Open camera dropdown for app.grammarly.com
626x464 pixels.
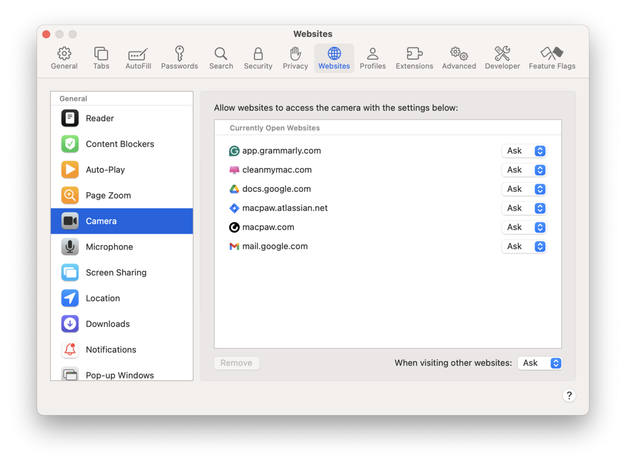click(x=524, y=151)
